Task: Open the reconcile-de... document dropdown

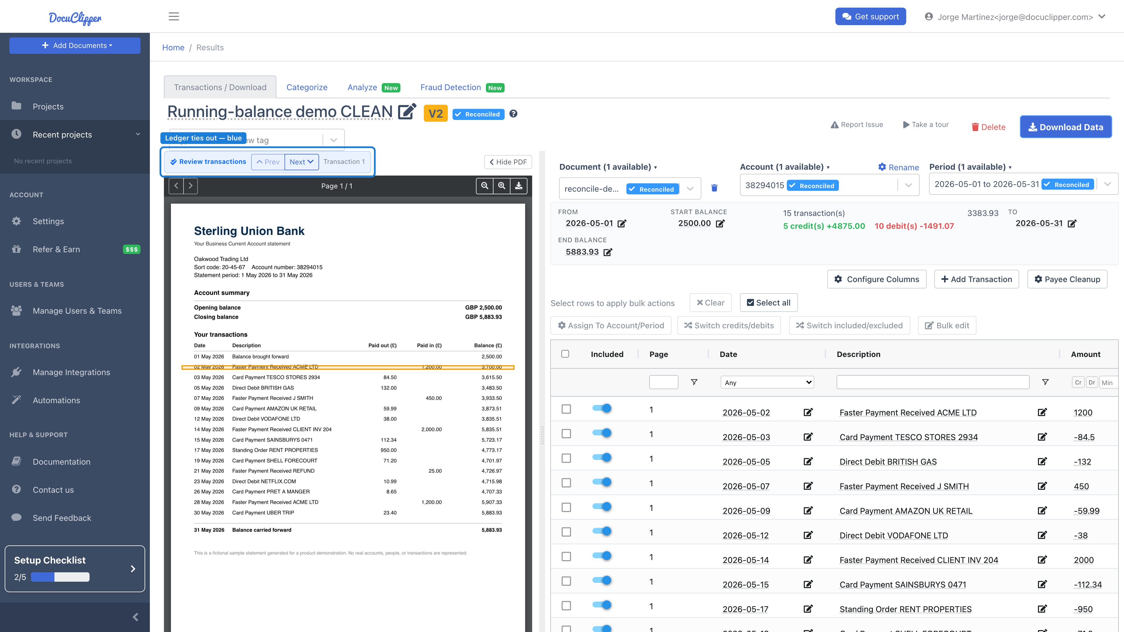Action: (x=690, y=189)
